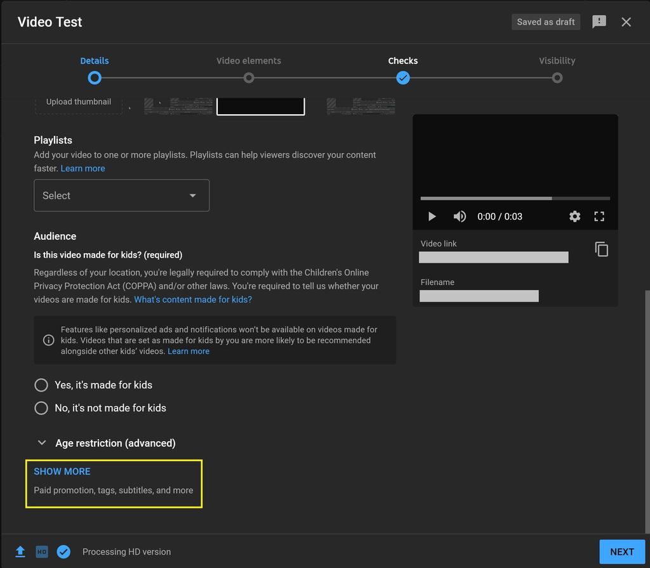Click SHOW MORE to expand options
Screen dimensions: 650x568
coord(62,472)
